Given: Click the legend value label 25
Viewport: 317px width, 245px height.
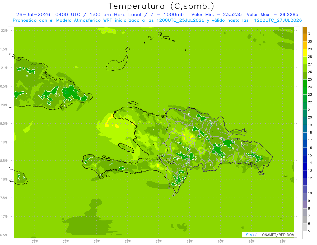Looking at the screenshot, I should click(x=310, y=79).
